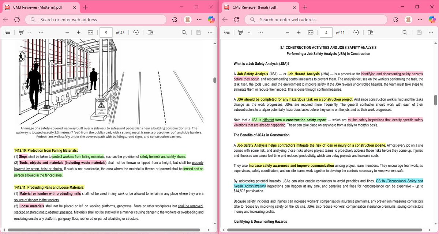Click save icon in Midterm PDF toolbar
This screenshot has width=439, height=234.
[199, 33]
